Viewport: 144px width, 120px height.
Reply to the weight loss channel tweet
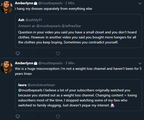[x=18, y=116]
